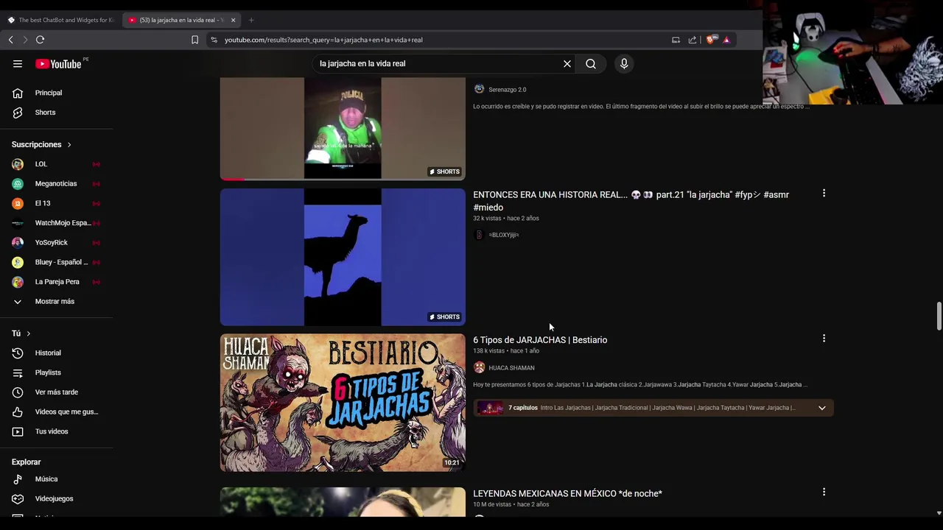
Task: Open the Bestiario 6 Tipos de Jarjachas thumbnail
Action: point(343,403)
